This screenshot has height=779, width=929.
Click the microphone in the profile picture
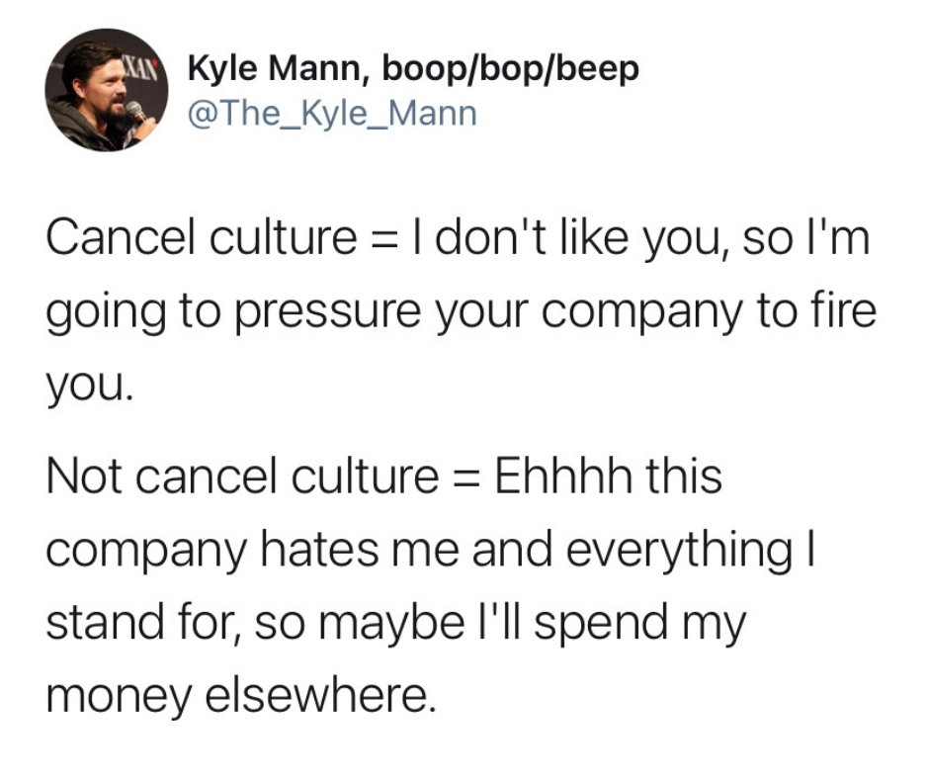point(135,111)
